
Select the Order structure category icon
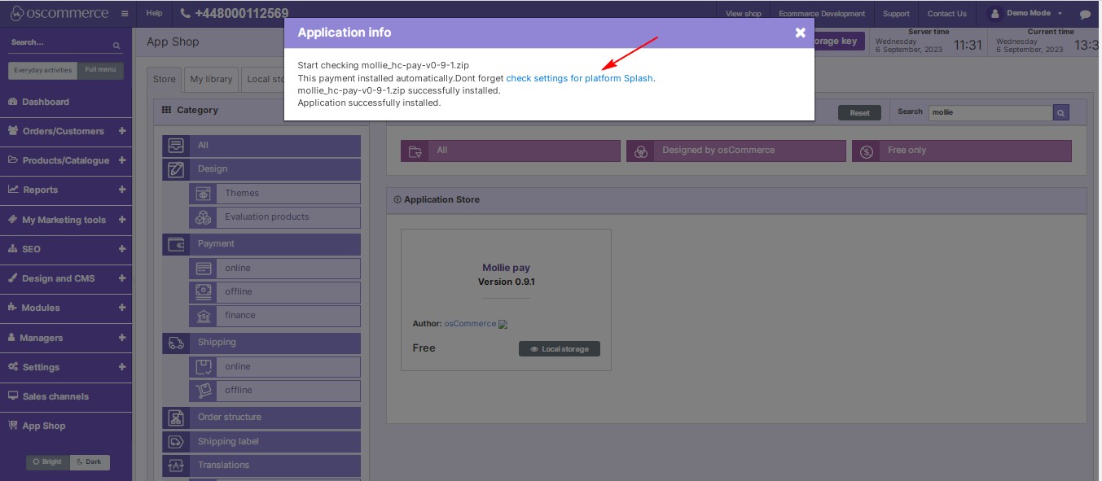176,418
